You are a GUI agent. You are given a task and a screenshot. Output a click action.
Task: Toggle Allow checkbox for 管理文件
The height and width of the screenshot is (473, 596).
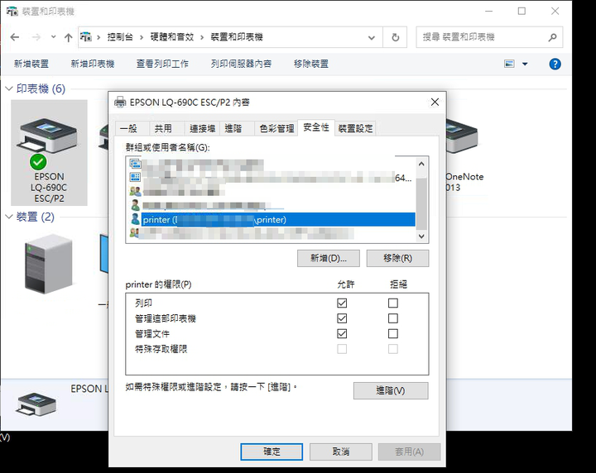coord(342,333)
